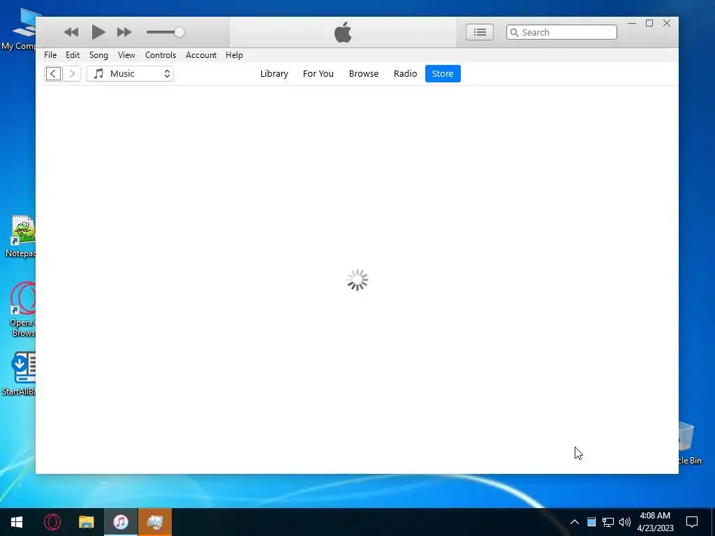The height and width of the screenshot is (536, 715).
Task: Select the My Computer desktop icon
Action: coord(19,31)
